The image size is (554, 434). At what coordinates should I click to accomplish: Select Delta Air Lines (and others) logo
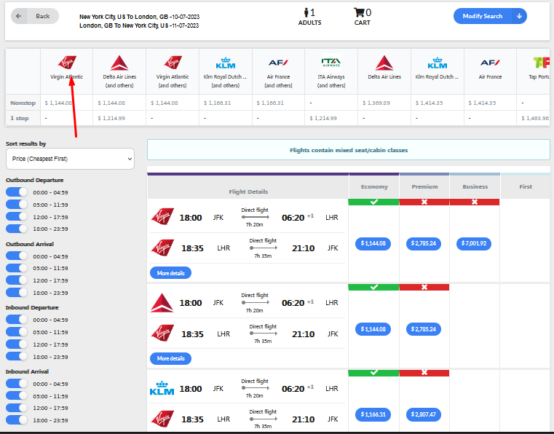point(119,63)
